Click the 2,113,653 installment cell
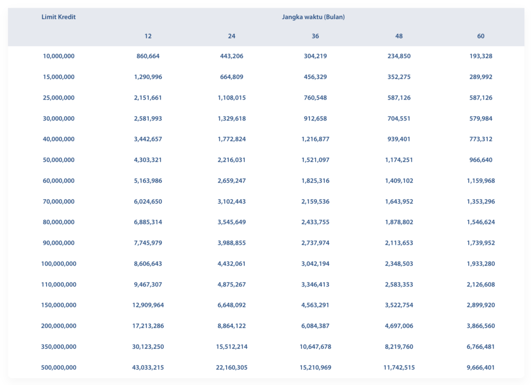This screenshot has height=385, width=531. point(399,243)
